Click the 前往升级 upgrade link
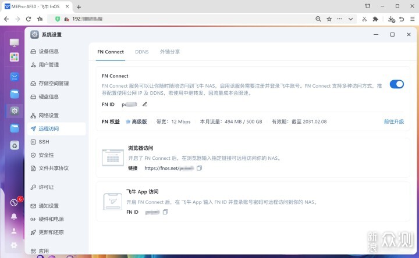The height and width of the screenshot is (258, 419). (394, 121)
